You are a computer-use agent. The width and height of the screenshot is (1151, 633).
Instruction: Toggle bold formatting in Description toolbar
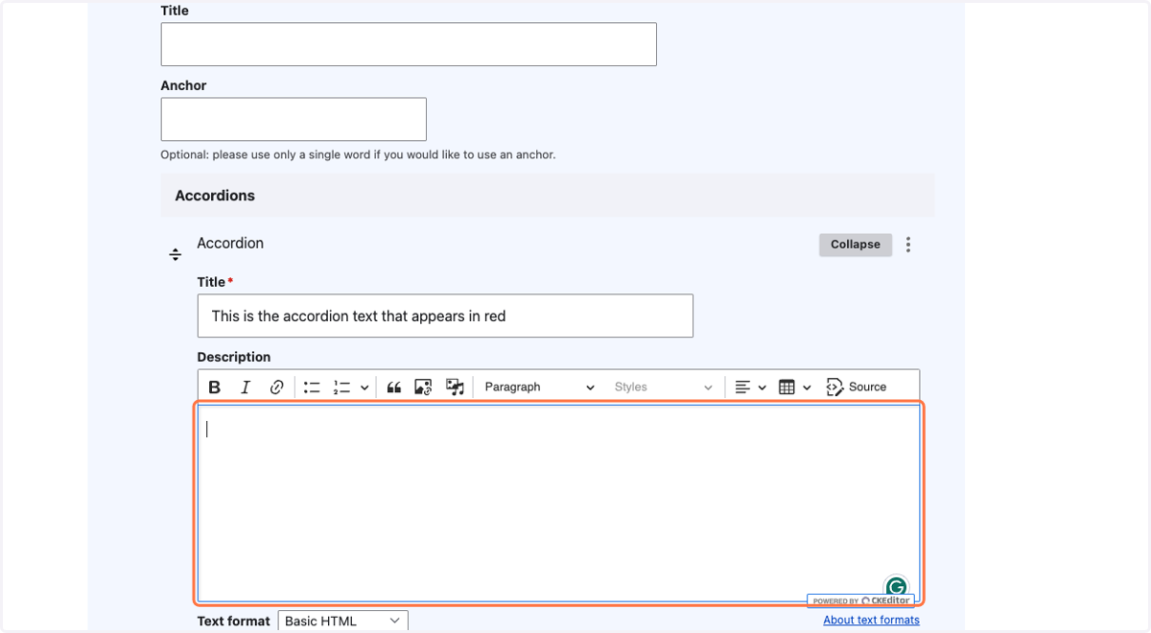pyautogui.click(x=215, y=387)
